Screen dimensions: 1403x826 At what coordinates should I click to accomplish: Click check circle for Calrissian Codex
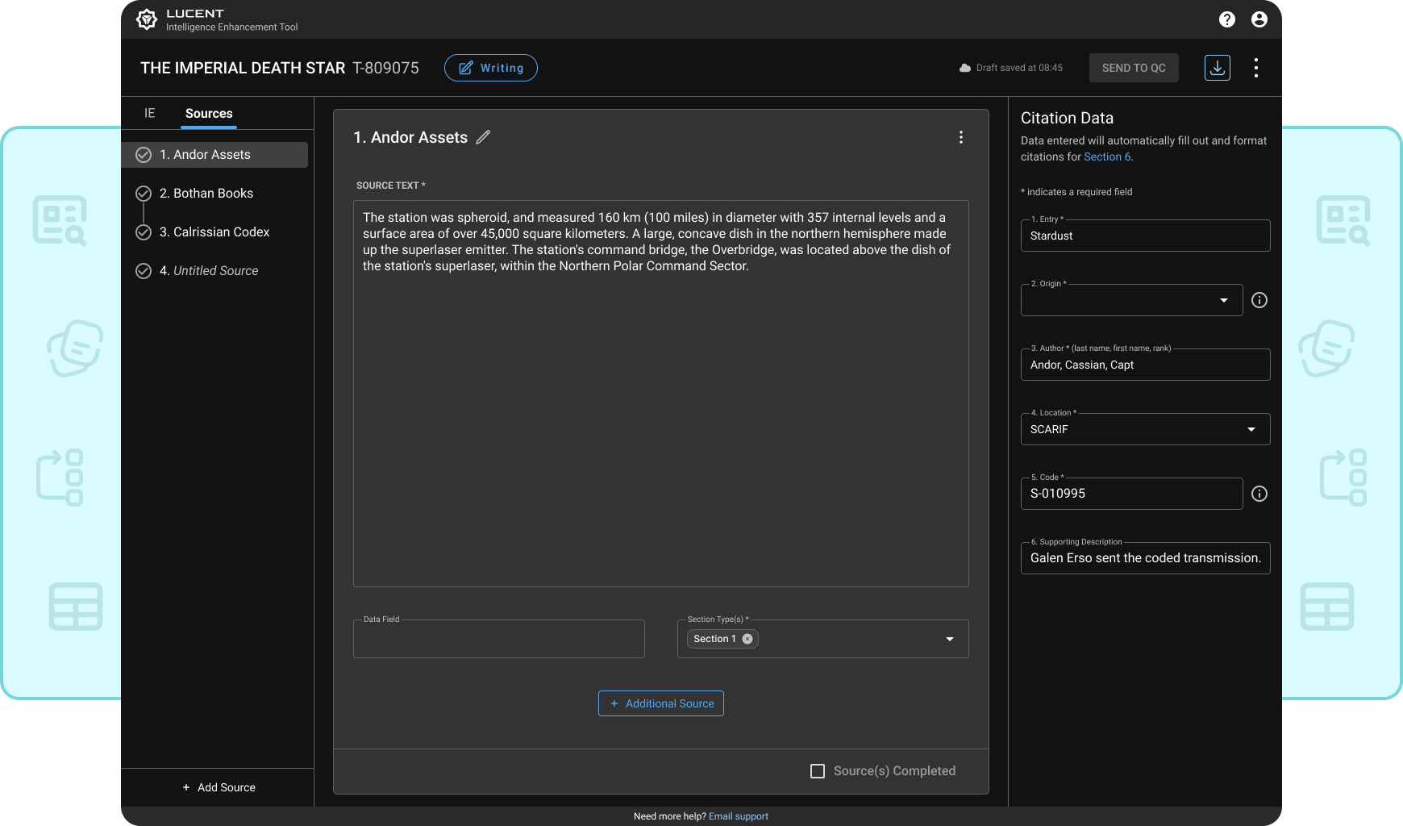(x=144, y=232)
